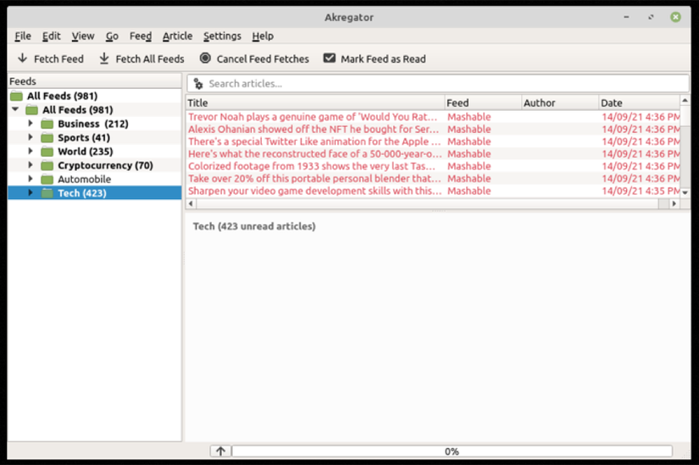Click the Sports folder icon
Image resolution: width=699 pixels, height=465 pixels.
(x=47, y=137)
